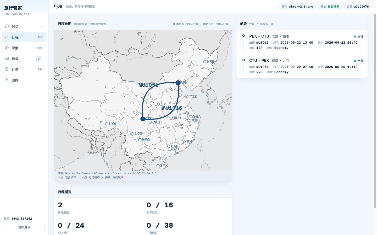Go to the 看板 section
Image resolution: width=377 pixels, height=235 pixels.
(x=24, y=58)
